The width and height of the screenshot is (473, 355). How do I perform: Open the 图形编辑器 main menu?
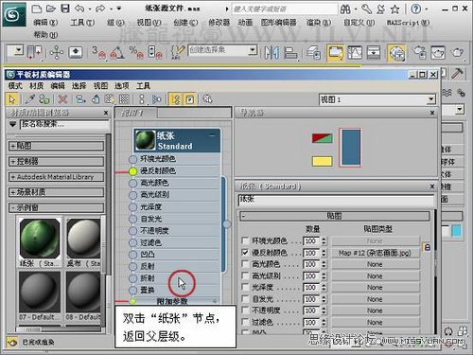278,23
